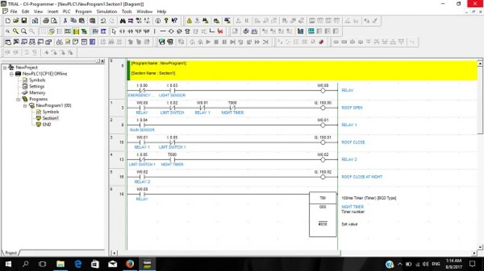
Task: Click the red eraser icon in third toolbar
Action: click(x=321, y=42)
